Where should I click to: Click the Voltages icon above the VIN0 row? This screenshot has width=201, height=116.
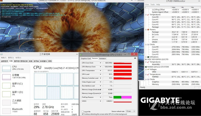click(x=148, y=69)
